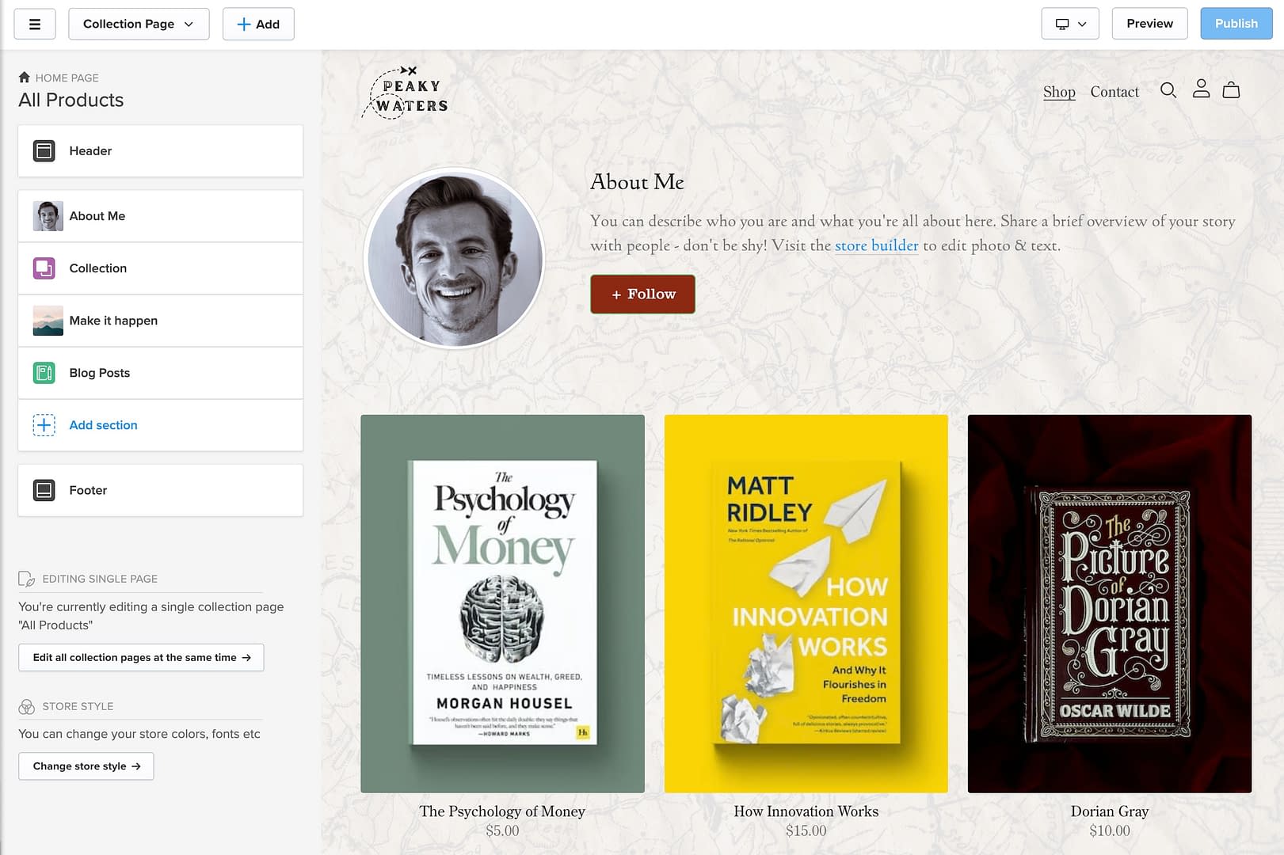This screenshot has width=1284, height=855.
Task: Expand the Collection Page dropdown
Action: [x=139, y=24]
